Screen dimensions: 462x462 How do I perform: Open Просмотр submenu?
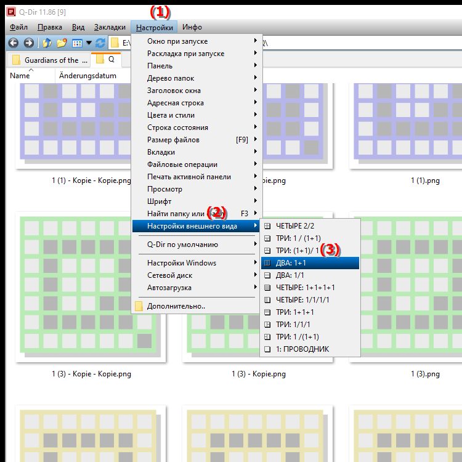click(x=197, y=189)
